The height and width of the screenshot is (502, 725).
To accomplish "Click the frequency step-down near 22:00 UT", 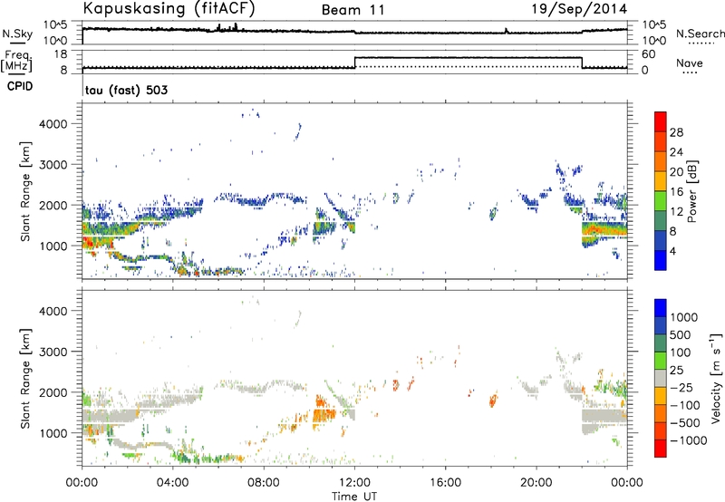I will pyautogui.click(x=582, y=63).
